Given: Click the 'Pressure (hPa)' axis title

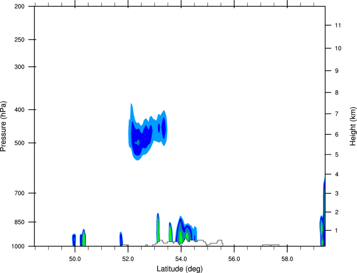Looking at the screenshot, I should pos(3,126).
